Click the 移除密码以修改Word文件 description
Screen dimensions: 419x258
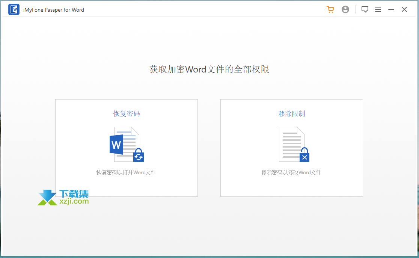click(x=291, y=172)
